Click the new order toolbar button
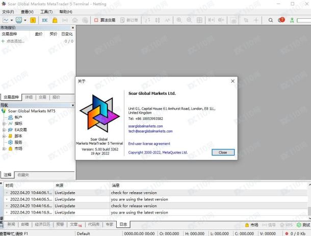The image size is (311, 236). (129, 20)
